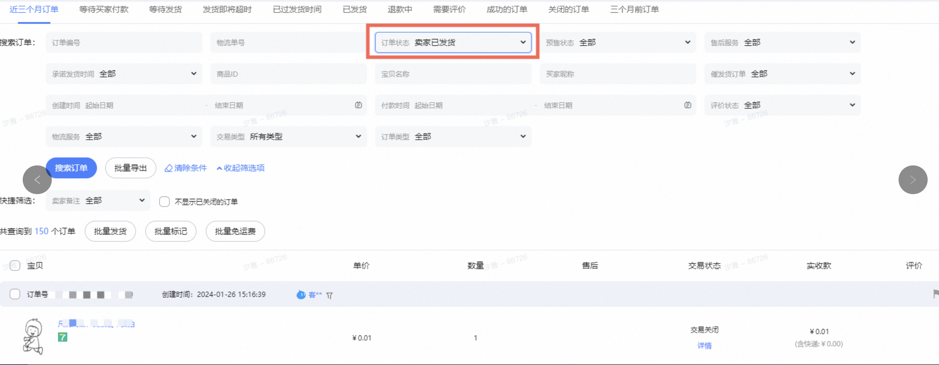
Task: Click the right carousel arrow
Action: [x=913, y=179]
